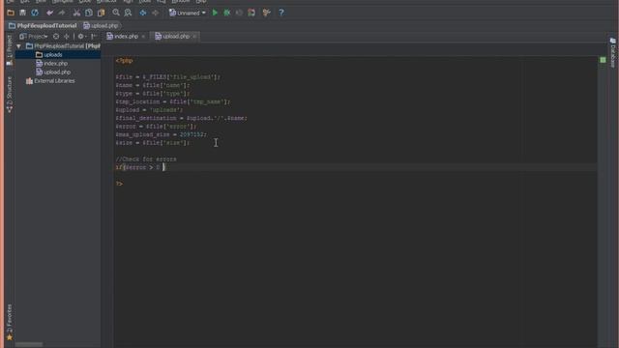Screen dimensions: 619x348
Task: Click the Copy toolbar icon
Action: coord(89,13)
